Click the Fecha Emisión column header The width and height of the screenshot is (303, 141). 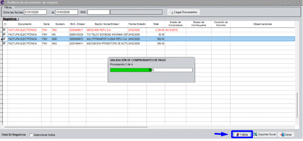(137, 24)
